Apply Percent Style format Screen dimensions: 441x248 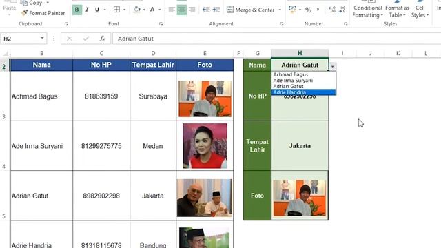pyautogui.click(x=308, y=10)
